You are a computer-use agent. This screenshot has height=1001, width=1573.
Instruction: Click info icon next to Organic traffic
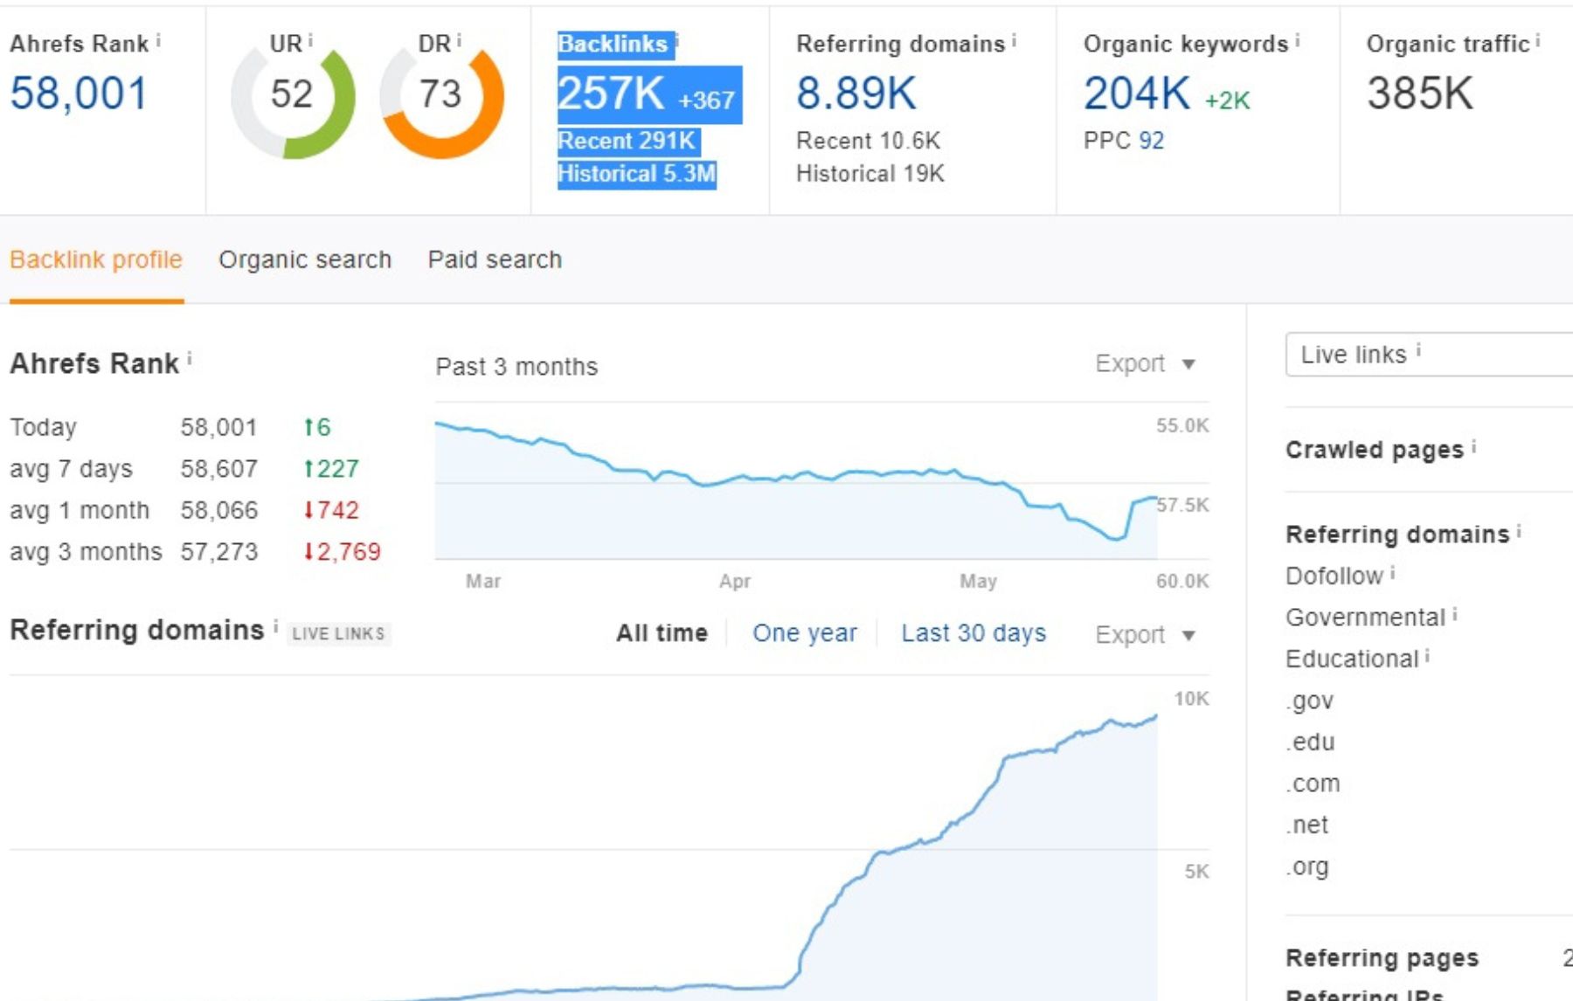click(1537, 40)
